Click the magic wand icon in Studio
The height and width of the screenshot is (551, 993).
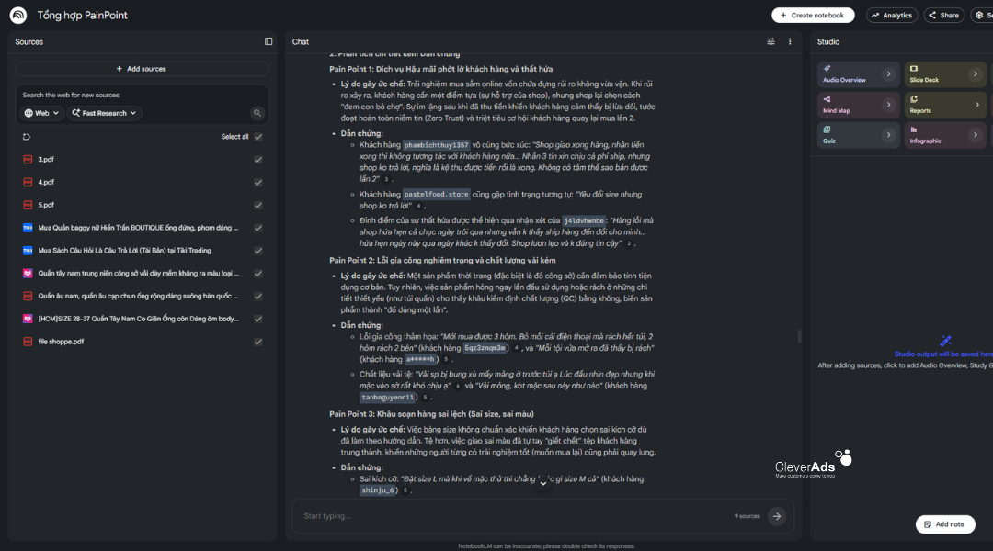[x=945, y=341]
